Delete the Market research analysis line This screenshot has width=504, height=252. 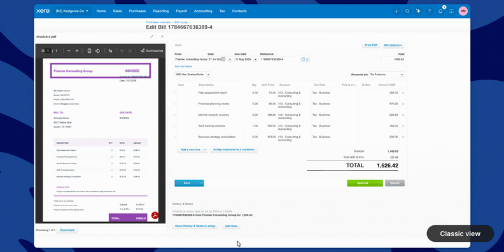tap(403, 115)
